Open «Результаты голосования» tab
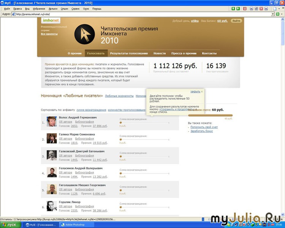 pyautogui.click(x=129, y=53)
